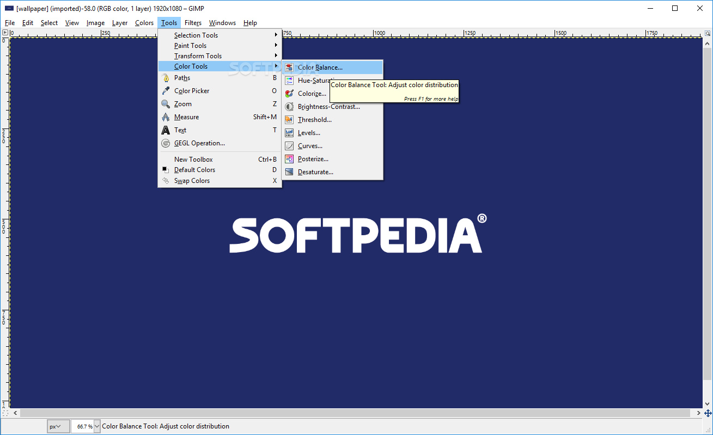Open the Help menu
The image size is (713, 435).
coord(250,23)
